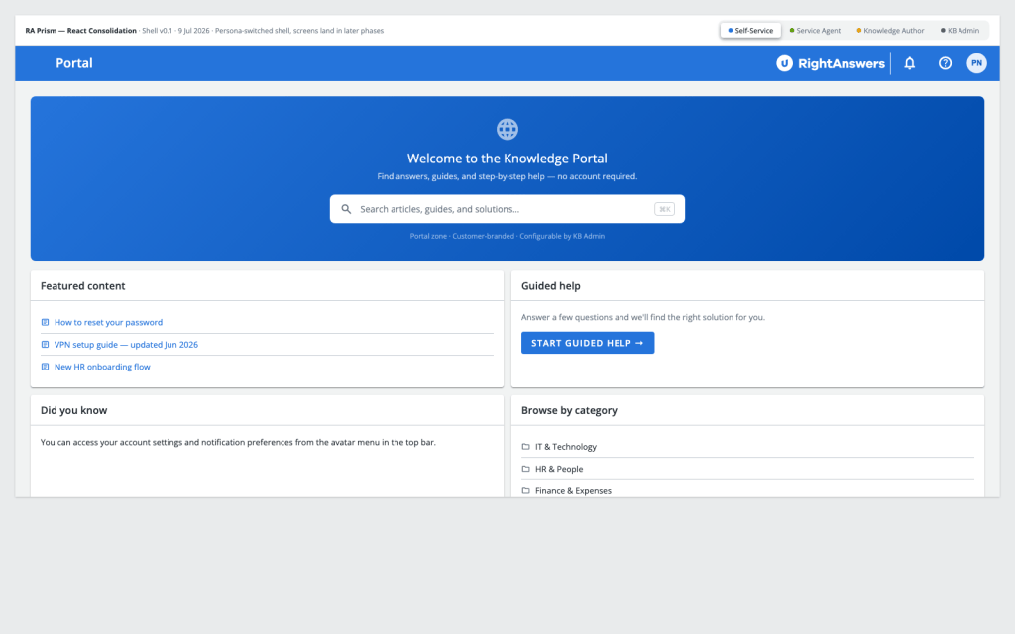Switch to the Knowledge Author persona
Image resolution: width=1015 pixels, height=634 pixels.
click(x=890, y=31)
